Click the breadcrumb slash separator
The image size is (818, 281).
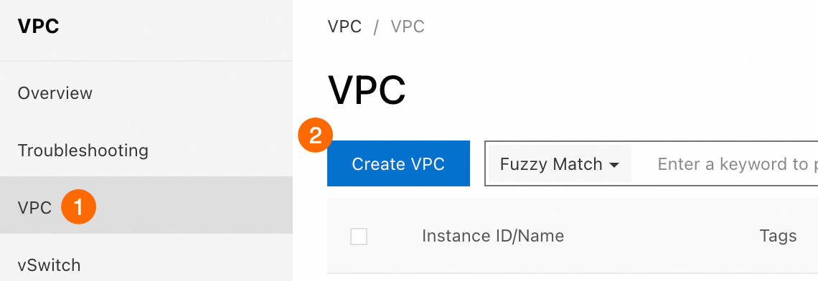376,27
